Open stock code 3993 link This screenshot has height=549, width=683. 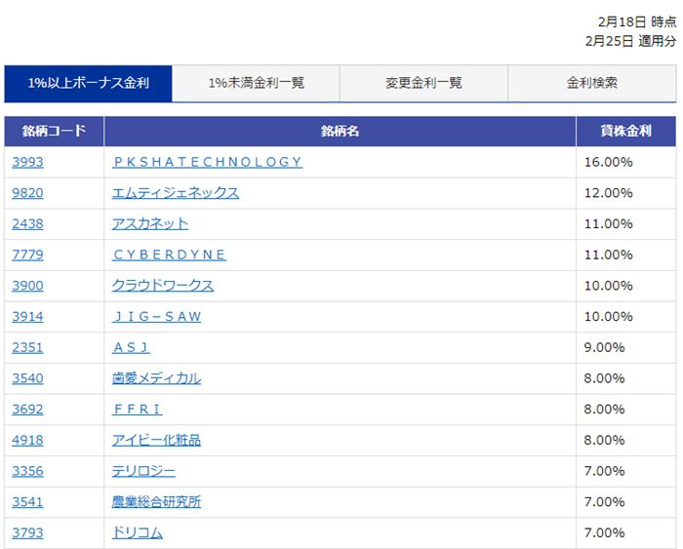27,163
